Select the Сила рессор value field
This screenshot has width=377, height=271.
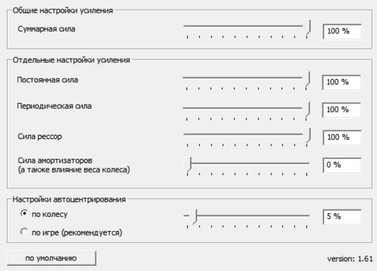[342, 137]
